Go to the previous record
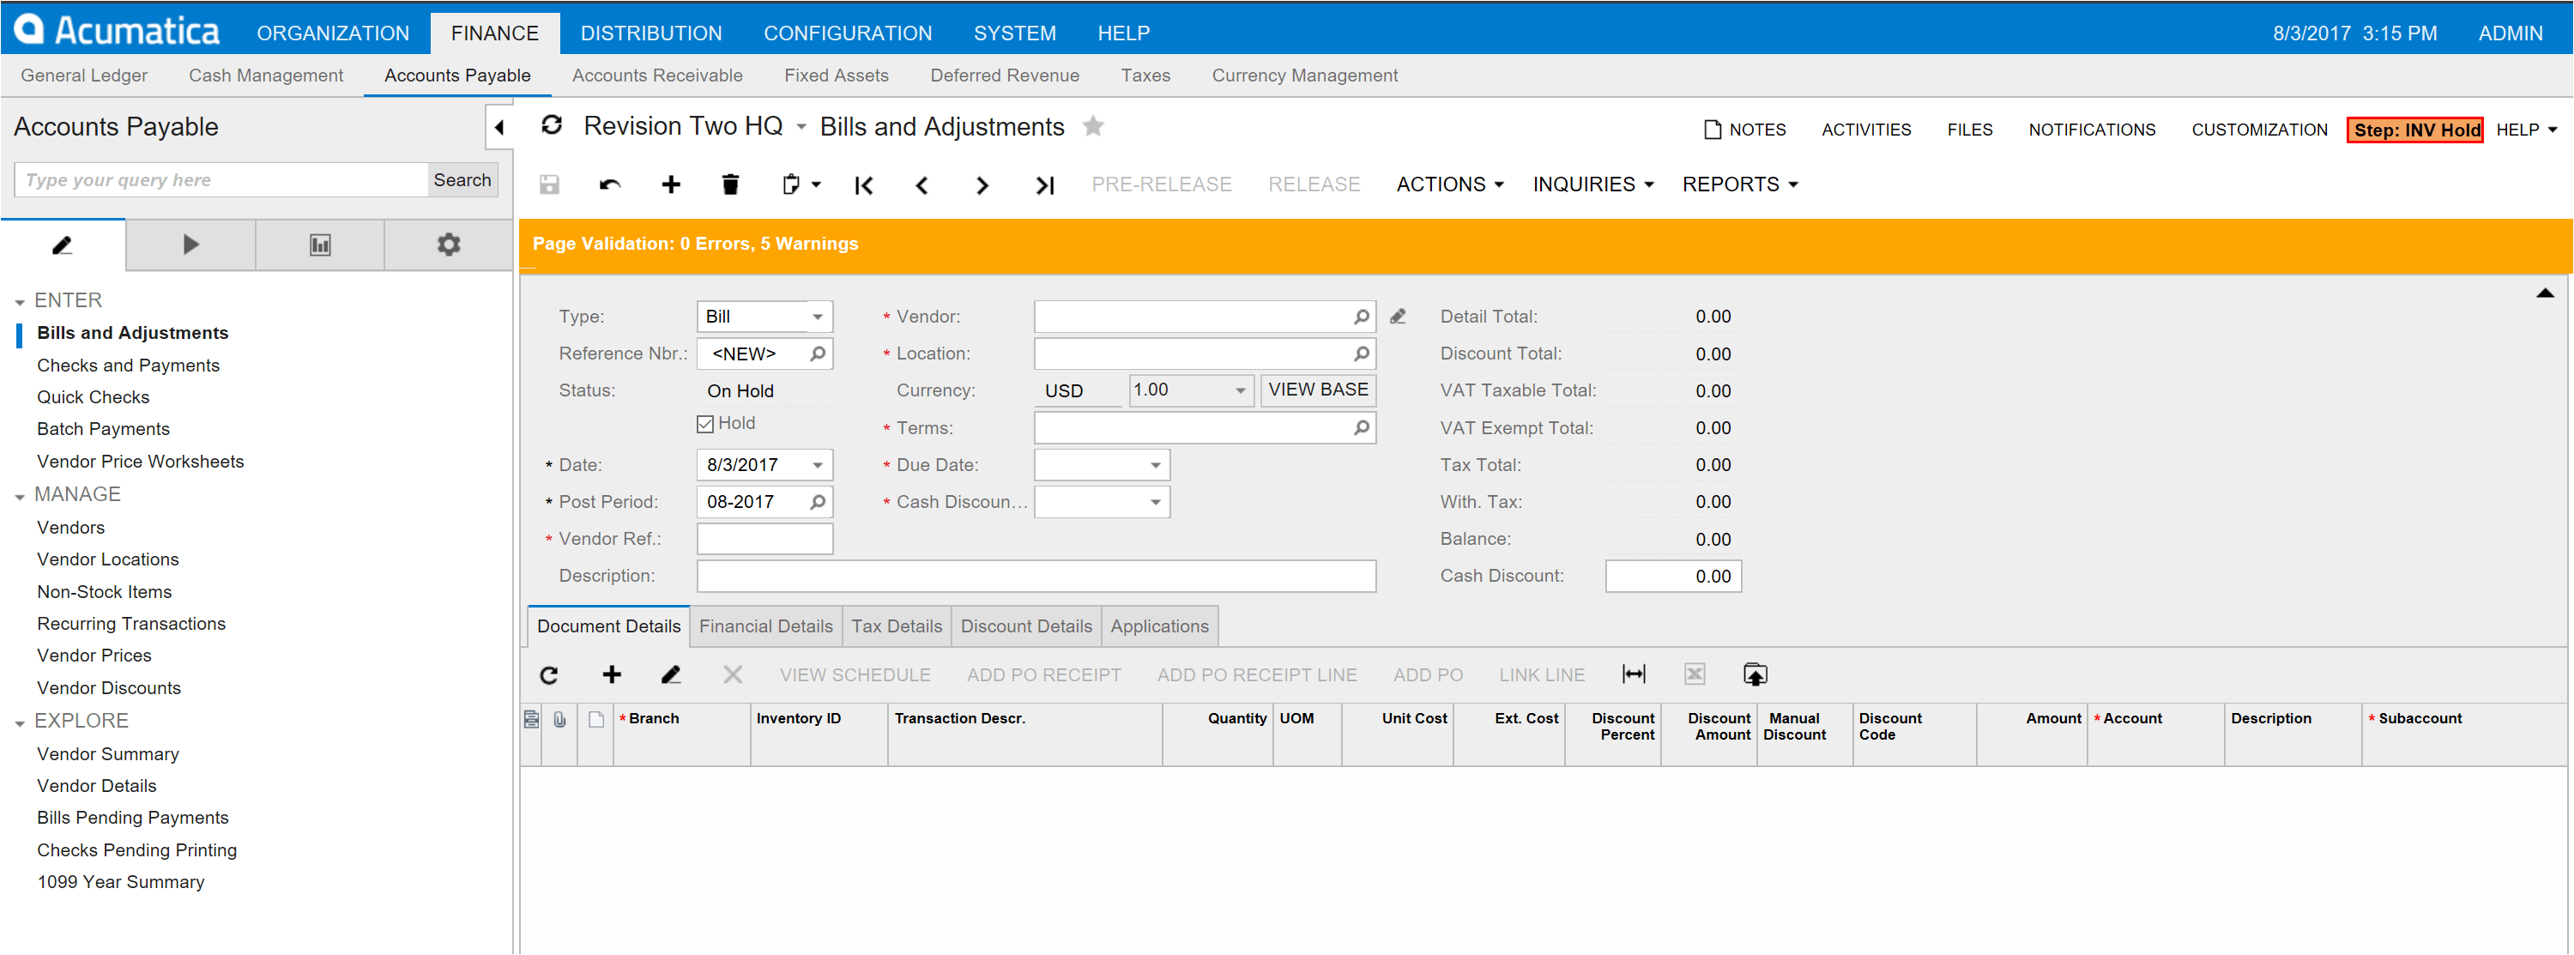This screenshot has height=955, width=2574. 922,184
